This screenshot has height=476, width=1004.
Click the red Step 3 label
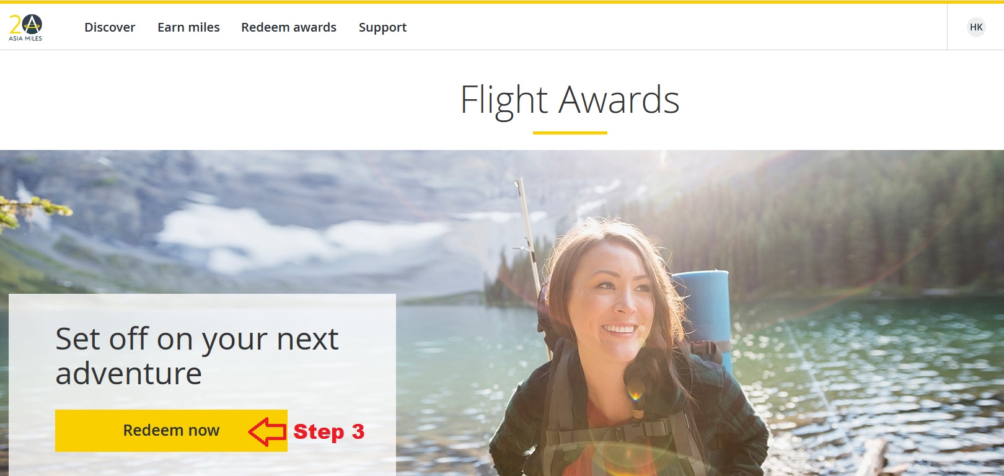pyautogui.click(x=328, y=431)
